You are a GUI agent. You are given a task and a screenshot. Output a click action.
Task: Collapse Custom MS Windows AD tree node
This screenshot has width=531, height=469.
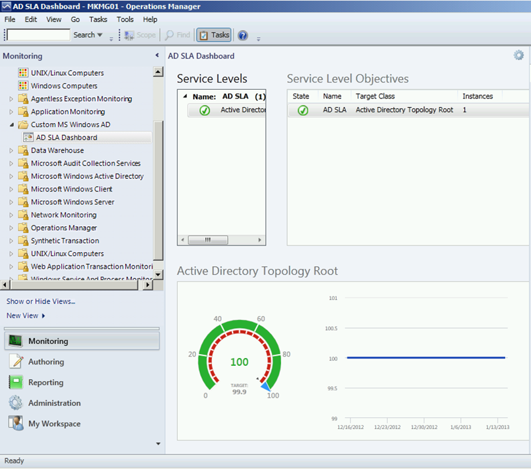(11, 124)
